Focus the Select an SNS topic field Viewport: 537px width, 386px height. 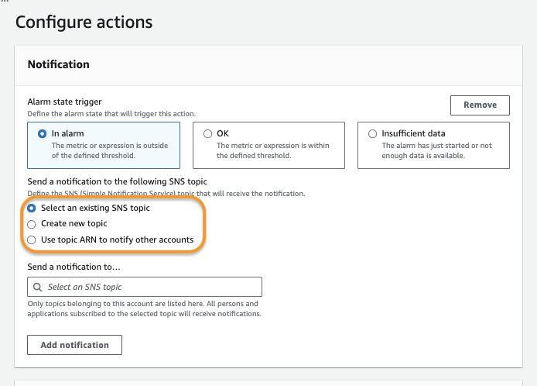pyautogui.click(x=145, y=287)
